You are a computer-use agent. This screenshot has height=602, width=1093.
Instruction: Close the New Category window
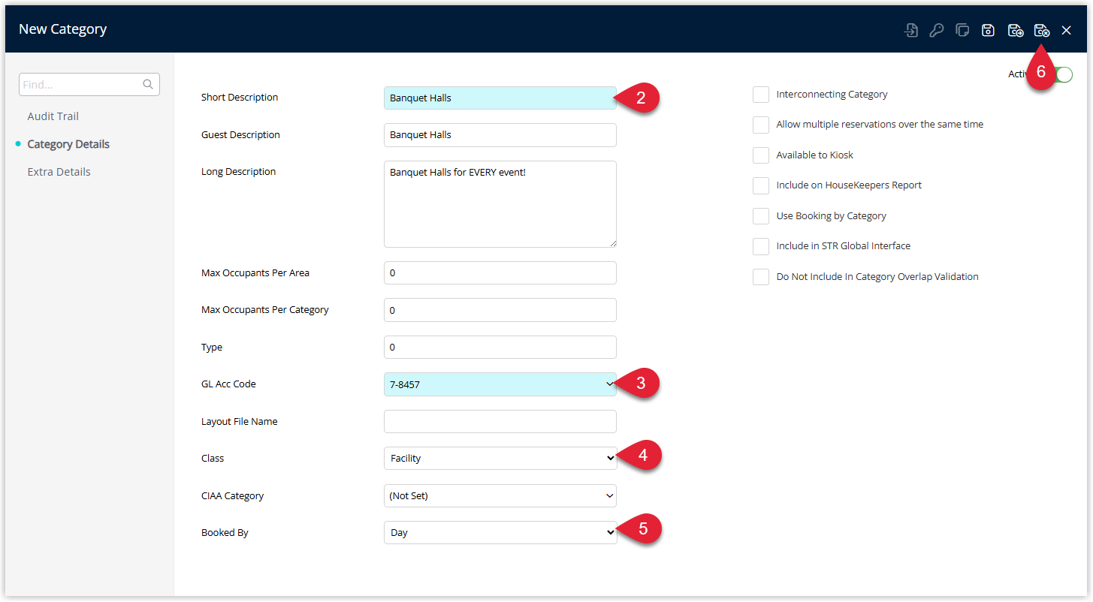(x=1067, y=30)
